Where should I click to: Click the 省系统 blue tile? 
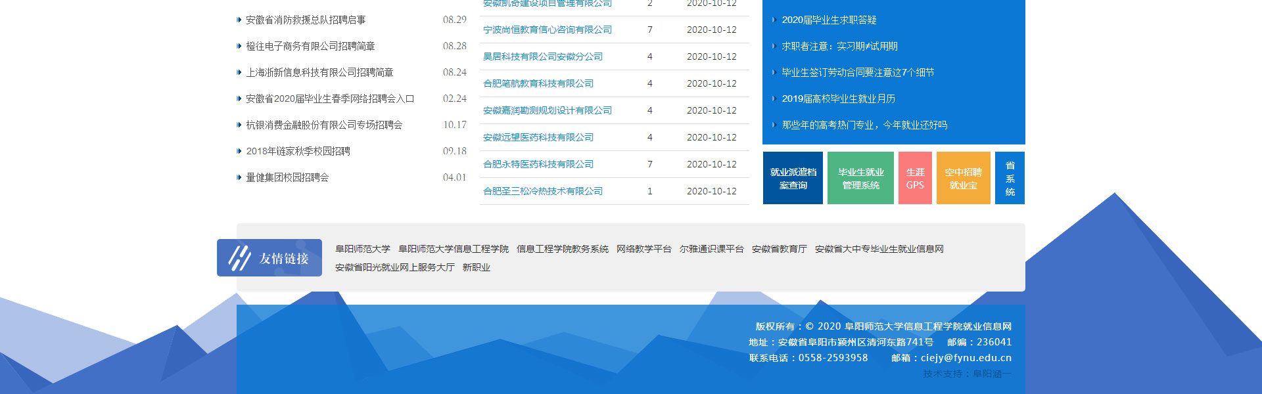pyautogui.click(x=1010, y=178)
